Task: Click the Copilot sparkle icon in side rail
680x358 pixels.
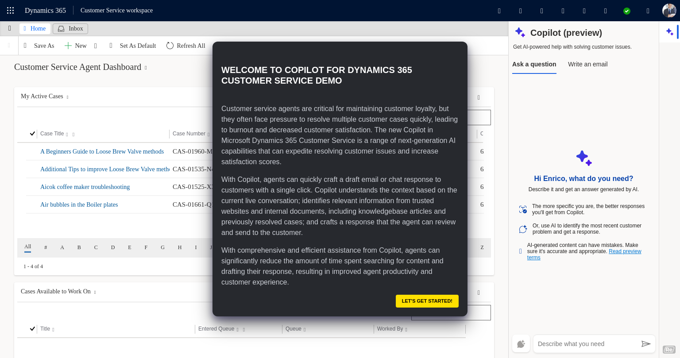Action: tap(669, 32)
